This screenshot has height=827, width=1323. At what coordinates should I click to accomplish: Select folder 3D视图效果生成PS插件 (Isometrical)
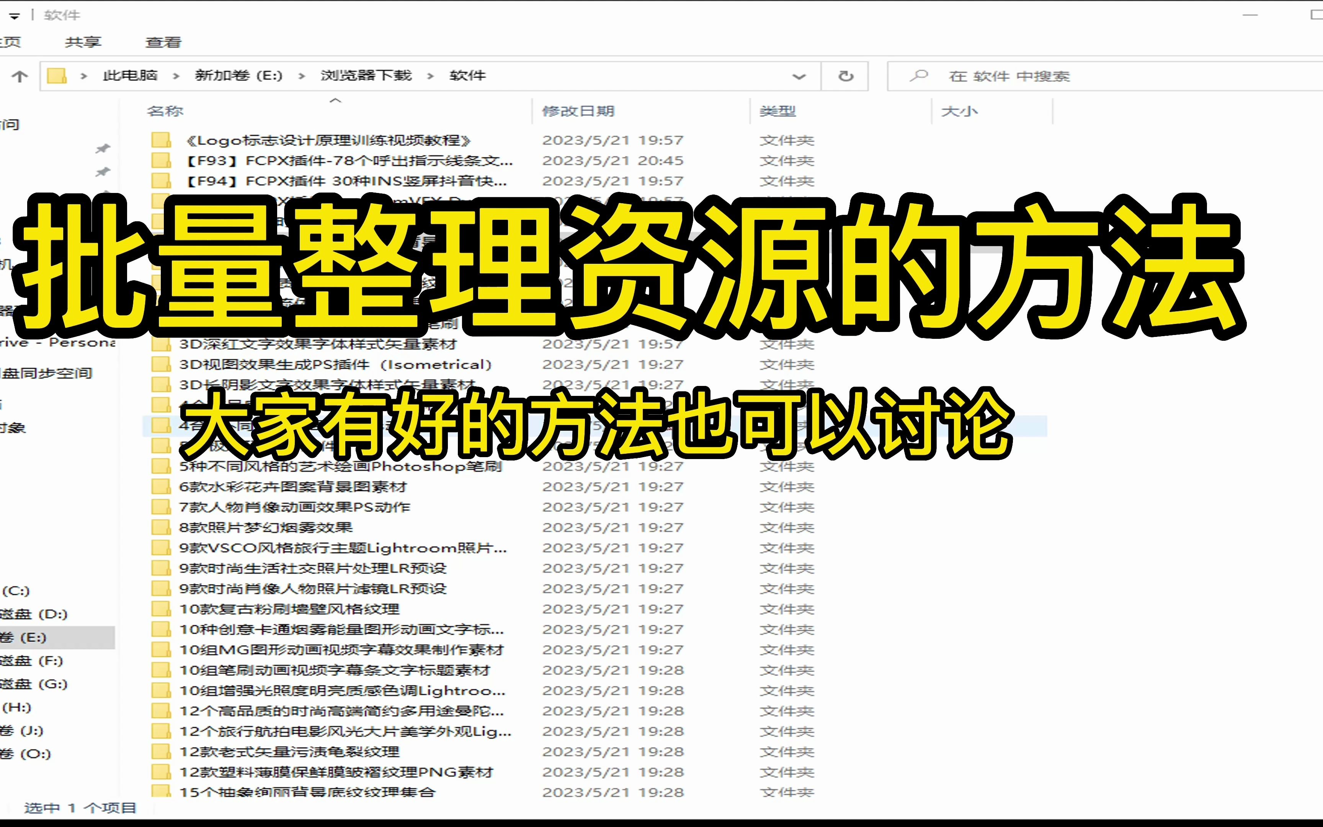[x=336, y=364]
